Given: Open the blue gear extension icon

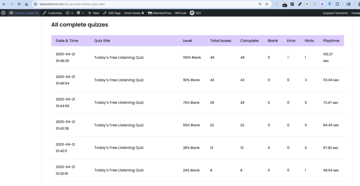Looking at the screenshot, I should click(322, 4).
